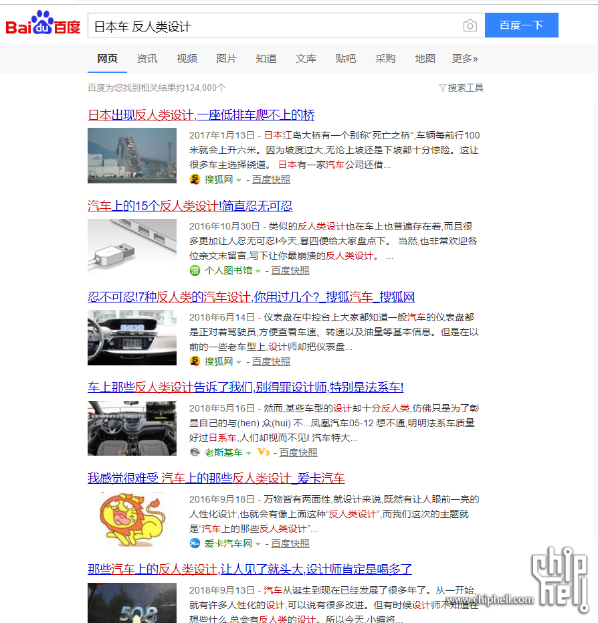Open the car dashboard thumbnail
The height and width of the screenshot is (623, 598).
(132, 337)
